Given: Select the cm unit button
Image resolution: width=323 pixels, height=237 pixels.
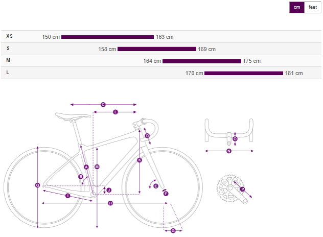Looking at the screenshot, I should point(297,7).
